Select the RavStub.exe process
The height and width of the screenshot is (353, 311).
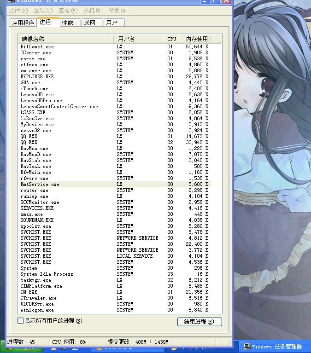[114, 160]
